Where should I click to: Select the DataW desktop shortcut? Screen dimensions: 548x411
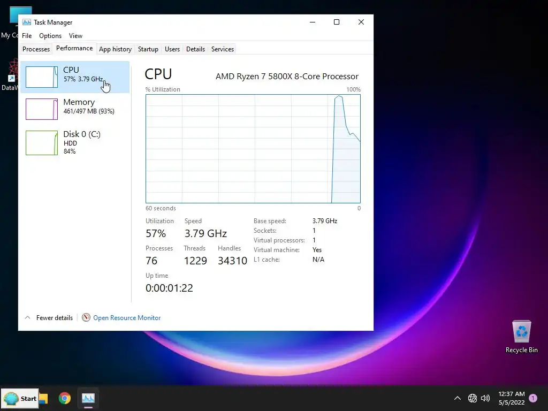tap(10, 75)
